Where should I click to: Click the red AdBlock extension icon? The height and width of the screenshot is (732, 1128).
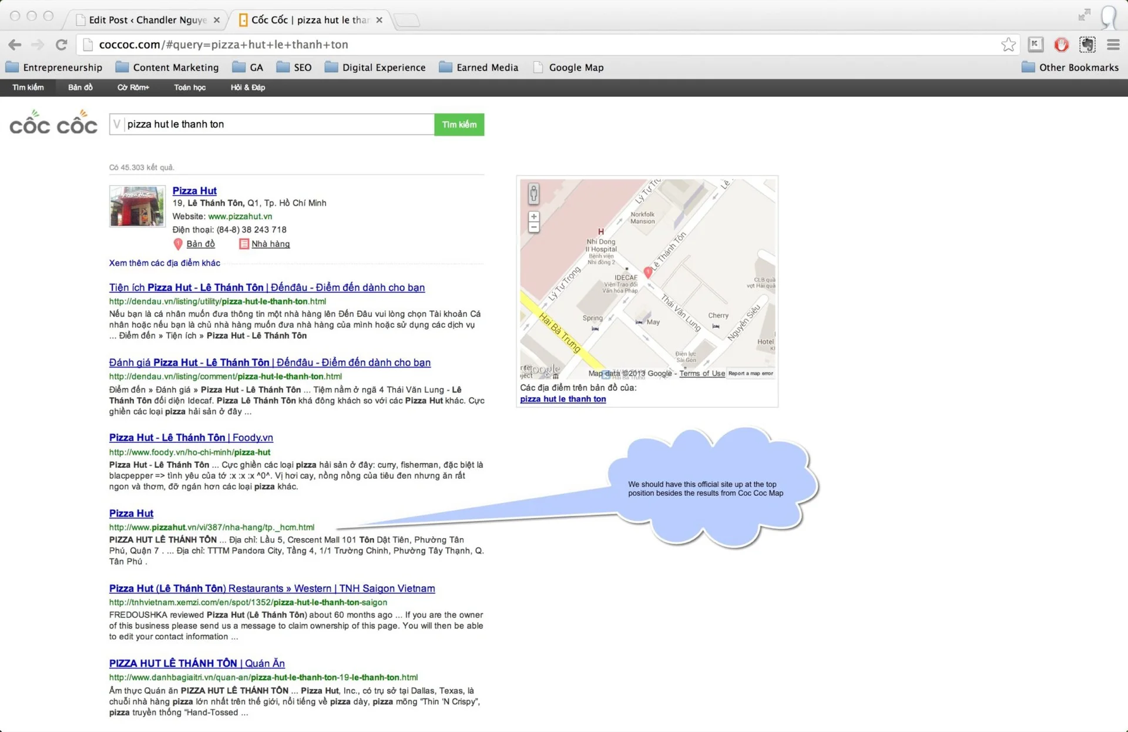point(1061,45)
